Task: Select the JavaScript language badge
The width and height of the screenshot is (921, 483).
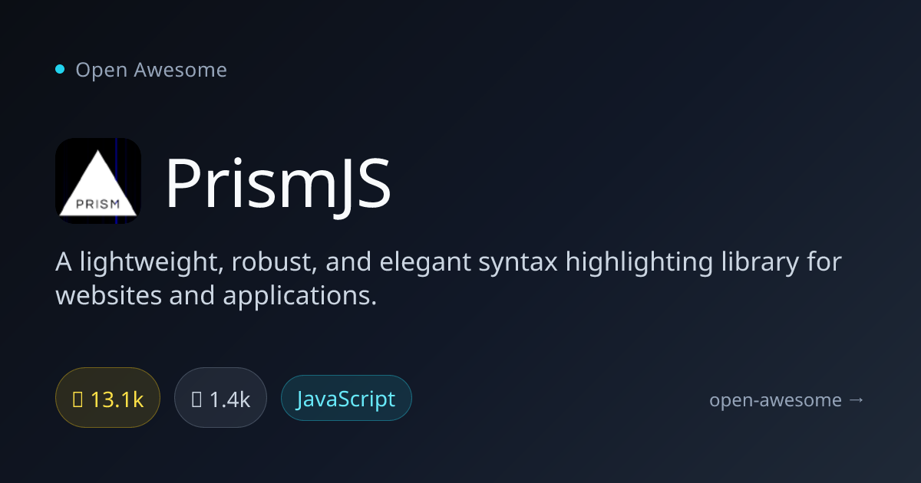Action: (346, 398)
